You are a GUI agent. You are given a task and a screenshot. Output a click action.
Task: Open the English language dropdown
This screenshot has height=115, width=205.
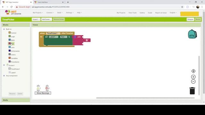click(x=173, y=13)
